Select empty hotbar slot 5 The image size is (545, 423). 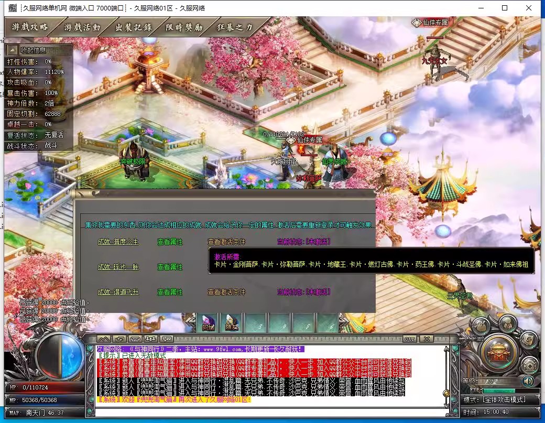pyautogui.click(x=303, y=322)
